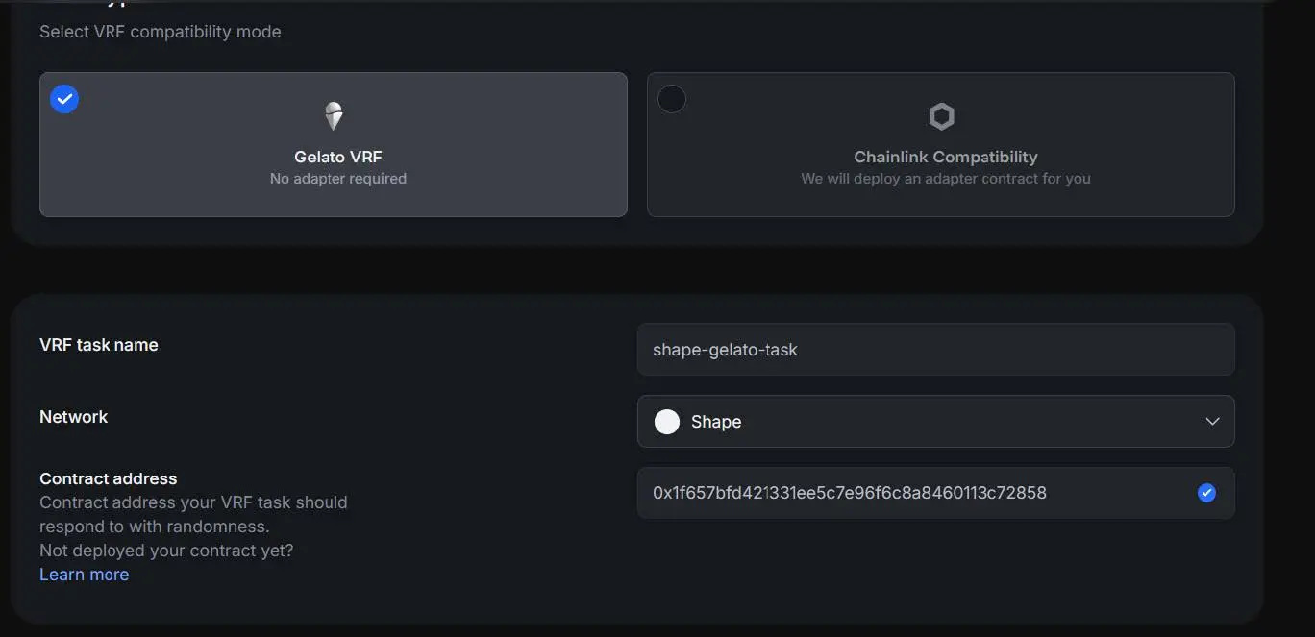Click the "Gelato VRF" card title
The height and width of the screenshot is (637, 1315).
337,157
